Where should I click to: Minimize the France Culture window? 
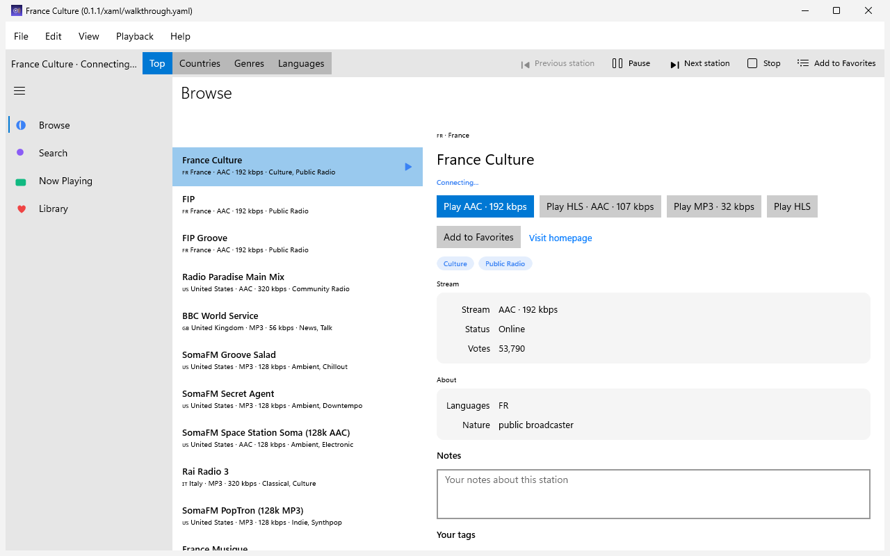[x=804, y=10]
